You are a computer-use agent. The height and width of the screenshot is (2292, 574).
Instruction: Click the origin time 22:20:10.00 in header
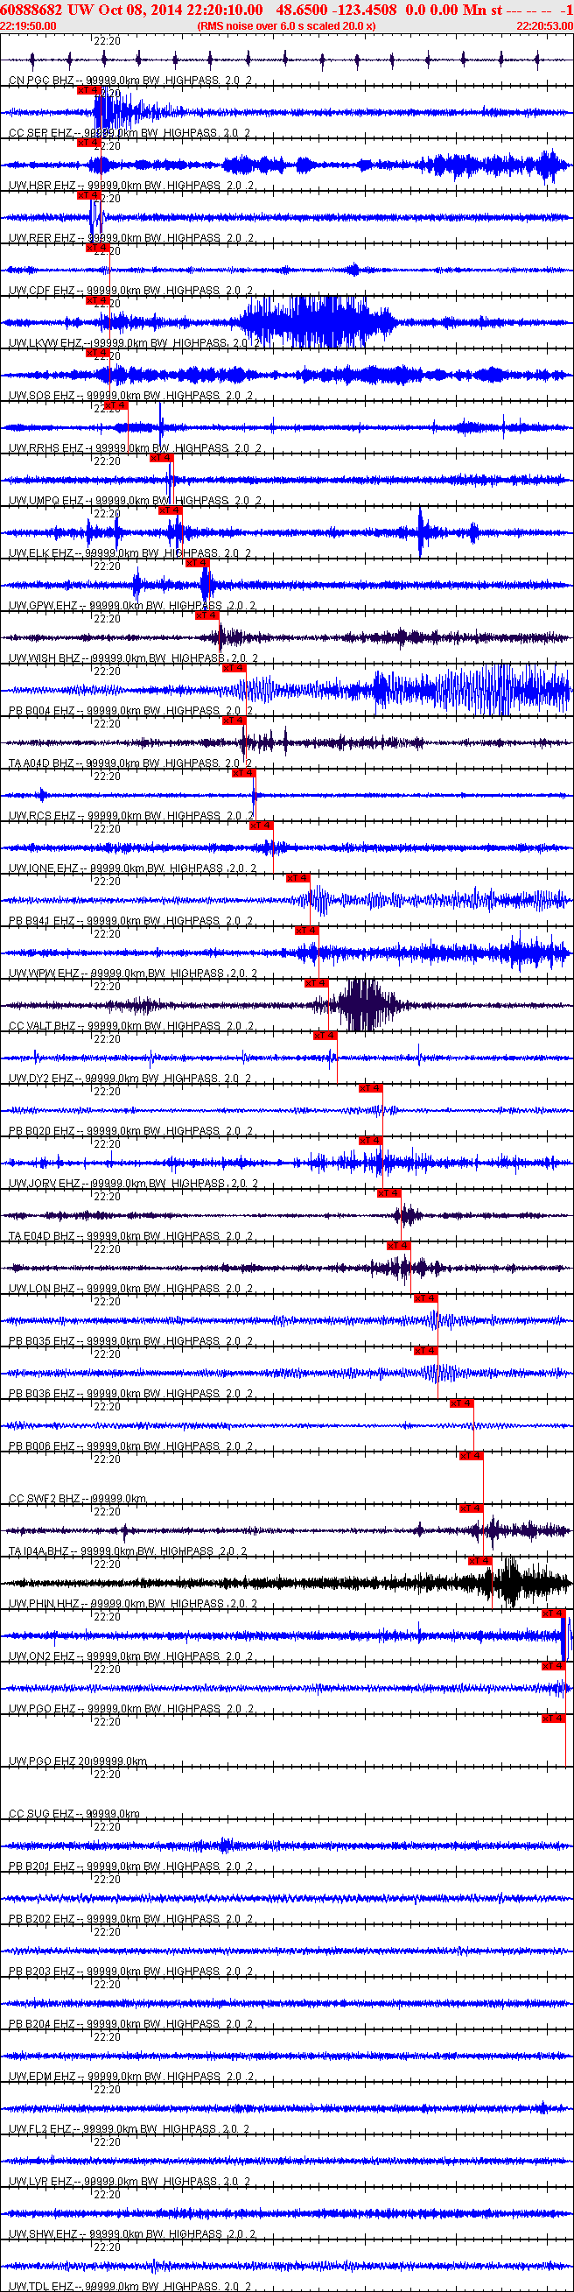click(x=224, y=10)
